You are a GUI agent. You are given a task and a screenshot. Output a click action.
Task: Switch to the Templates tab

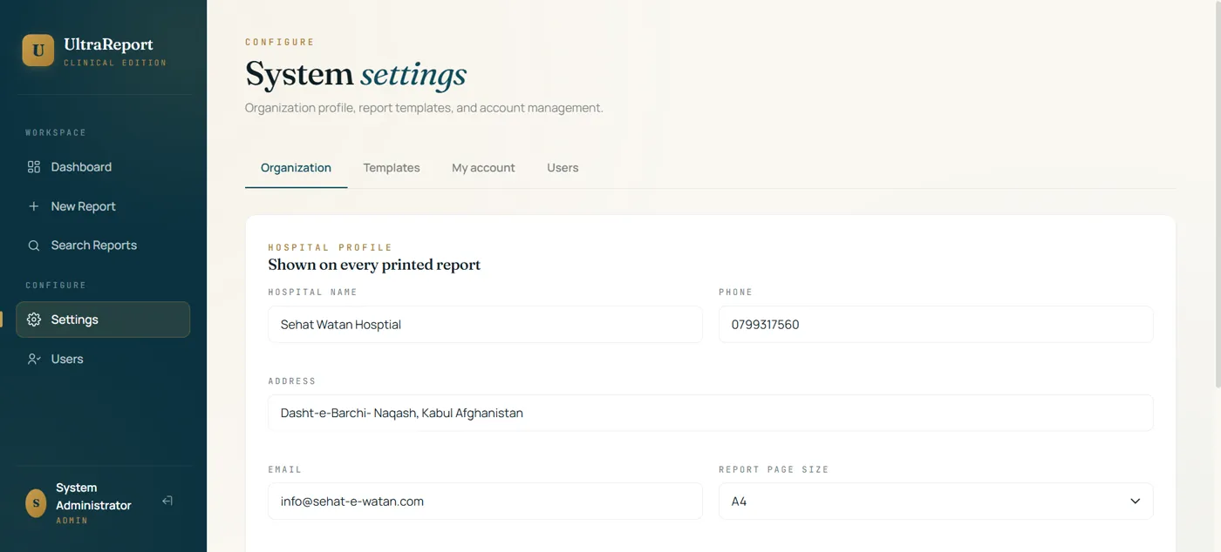pyautogui.click(x=392, y=168)
